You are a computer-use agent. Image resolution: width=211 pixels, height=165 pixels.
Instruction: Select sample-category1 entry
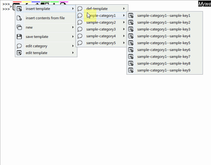coord(102,16)
